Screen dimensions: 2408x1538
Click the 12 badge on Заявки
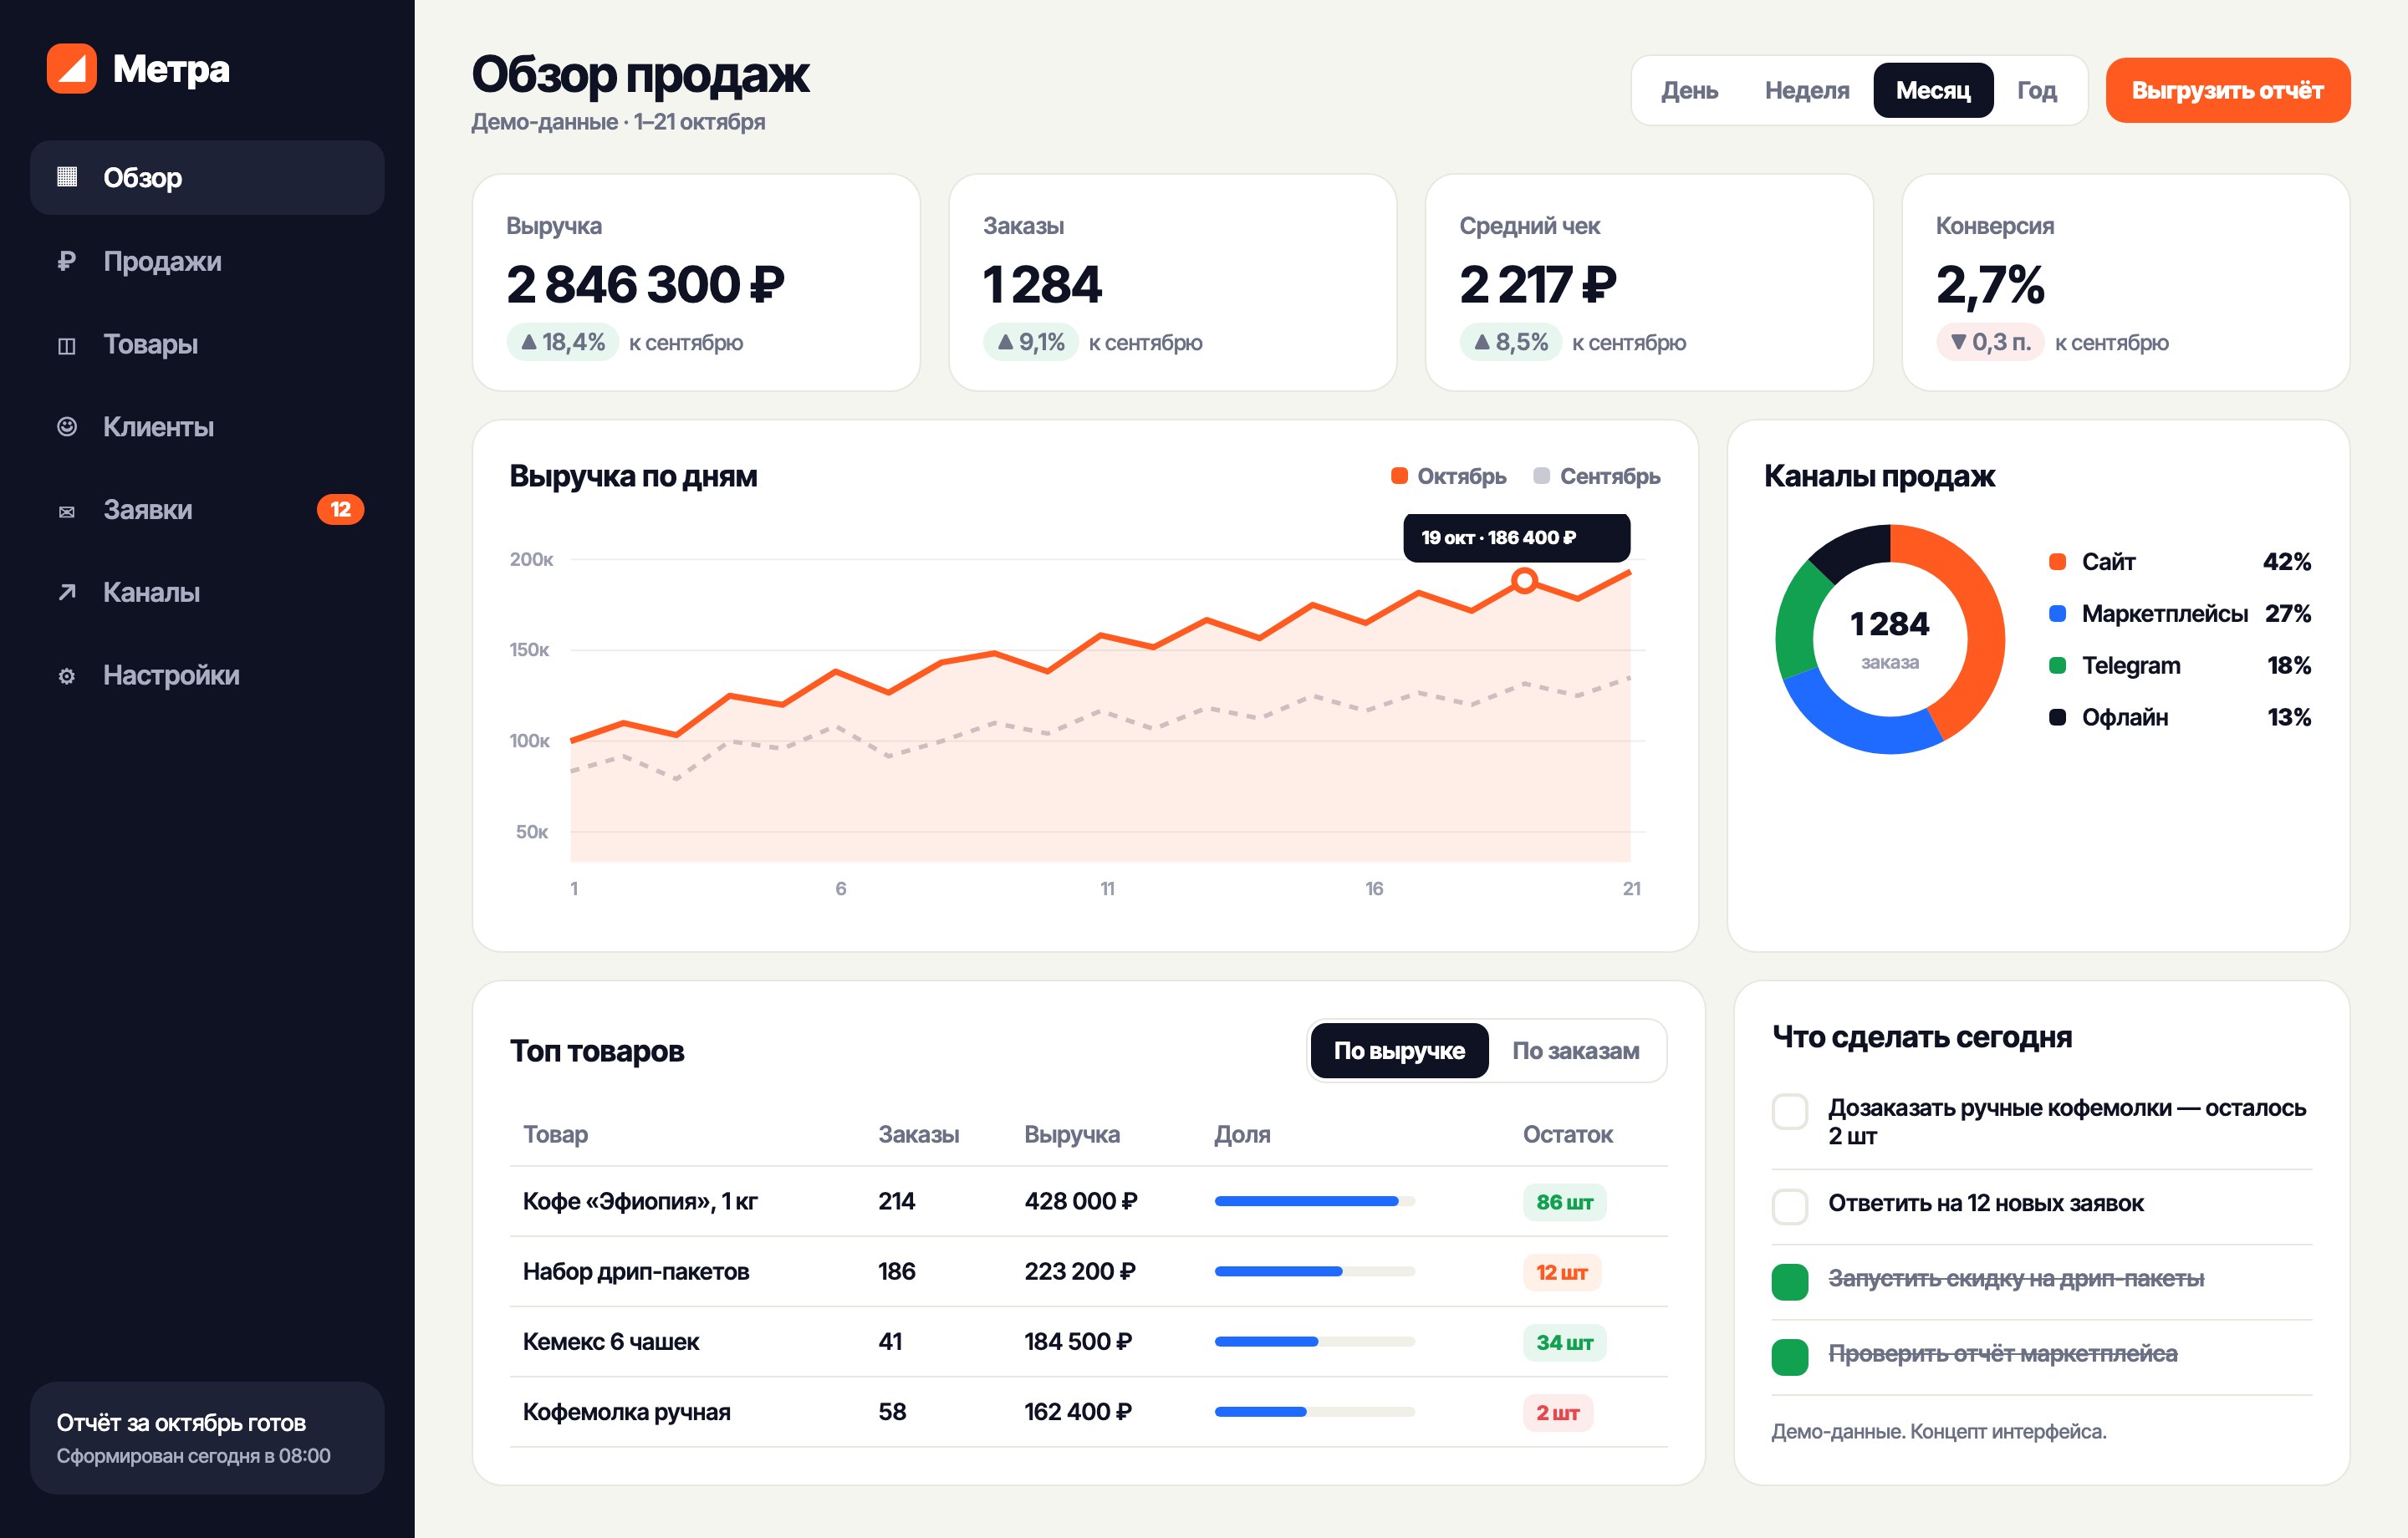point(340,510)
